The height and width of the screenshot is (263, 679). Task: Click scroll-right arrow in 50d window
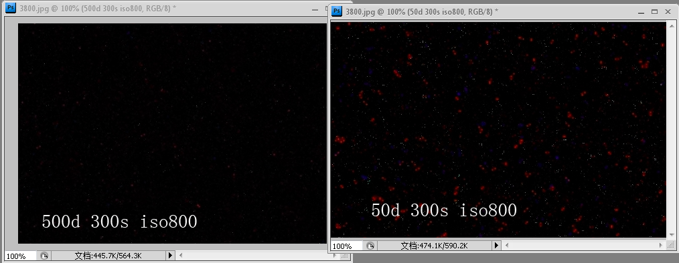click(661, 245)
